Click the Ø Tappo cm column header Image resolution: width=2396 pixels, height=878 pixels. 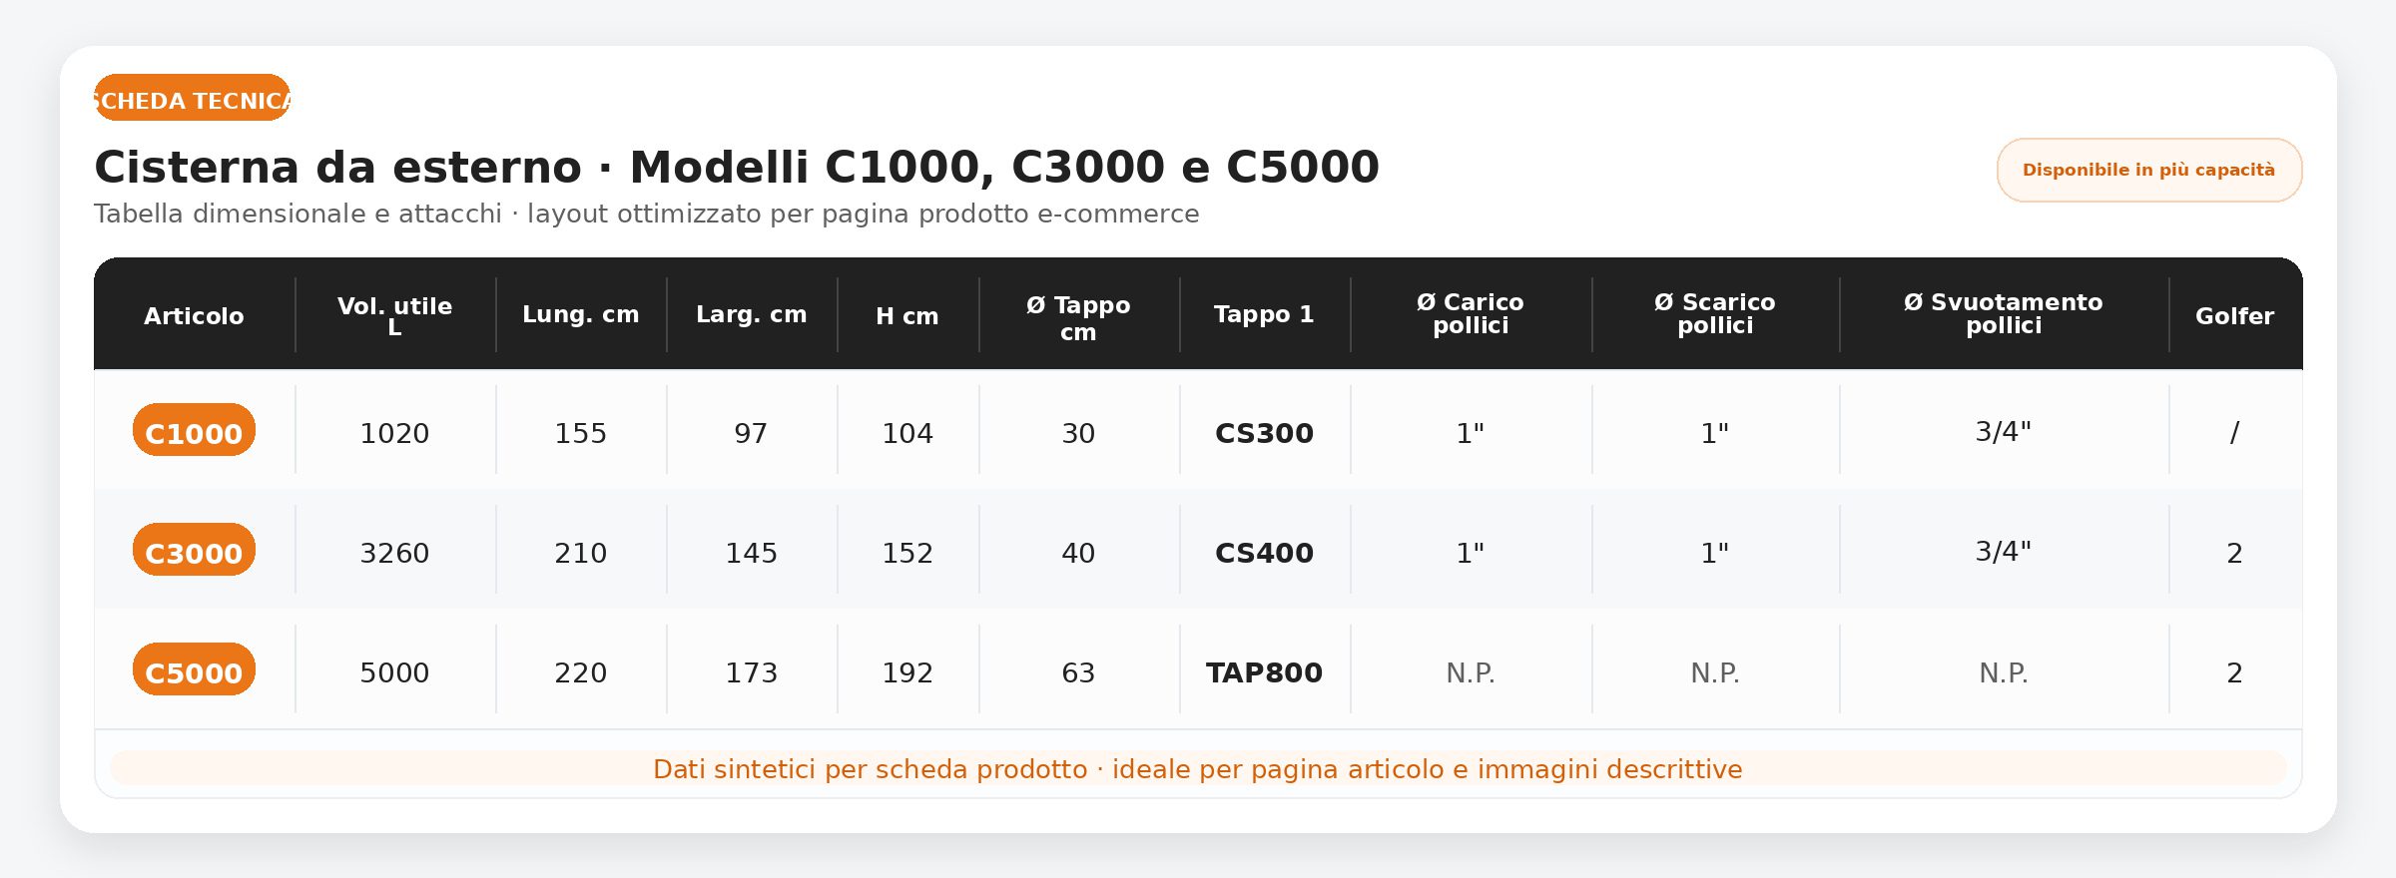pyautogui.click(x=1078, y=317)
